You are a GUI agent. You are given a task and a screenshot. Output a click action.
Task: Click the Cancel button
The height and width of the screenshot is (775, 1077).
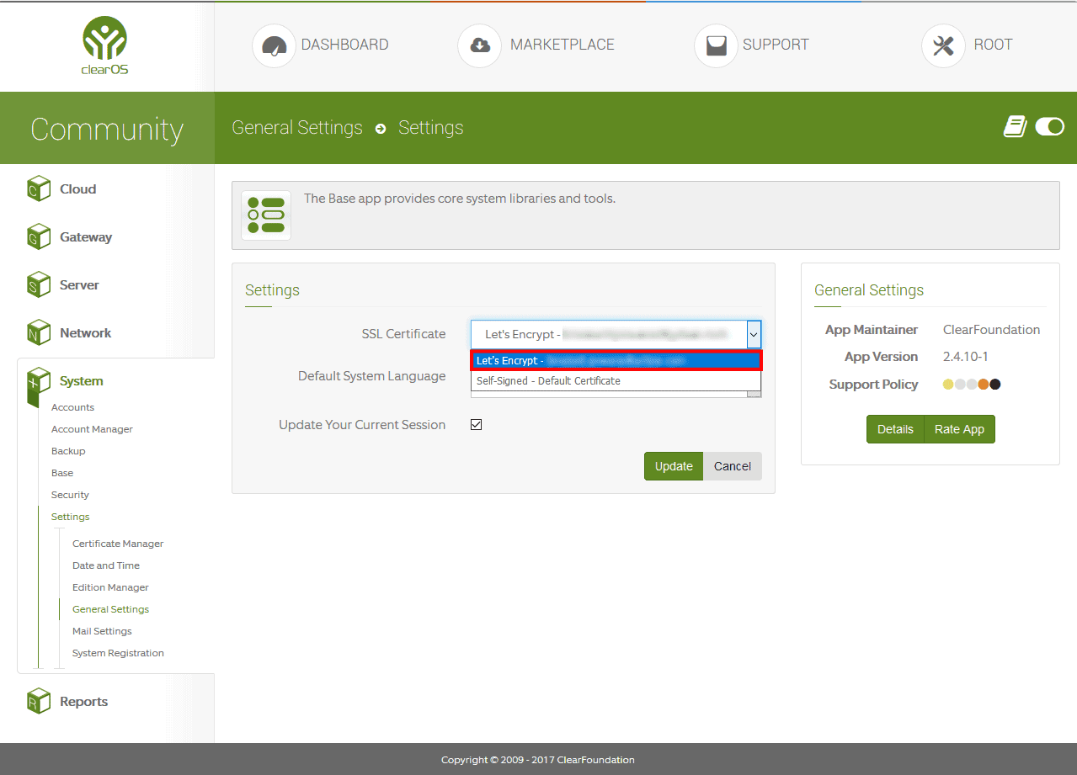[x=733, y=466]
